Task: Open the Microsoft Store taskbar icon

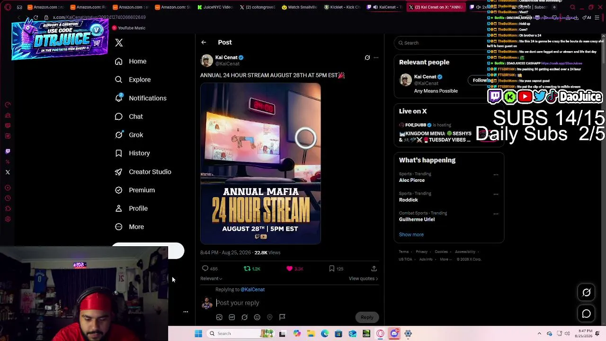Action: tap(339, 333)
